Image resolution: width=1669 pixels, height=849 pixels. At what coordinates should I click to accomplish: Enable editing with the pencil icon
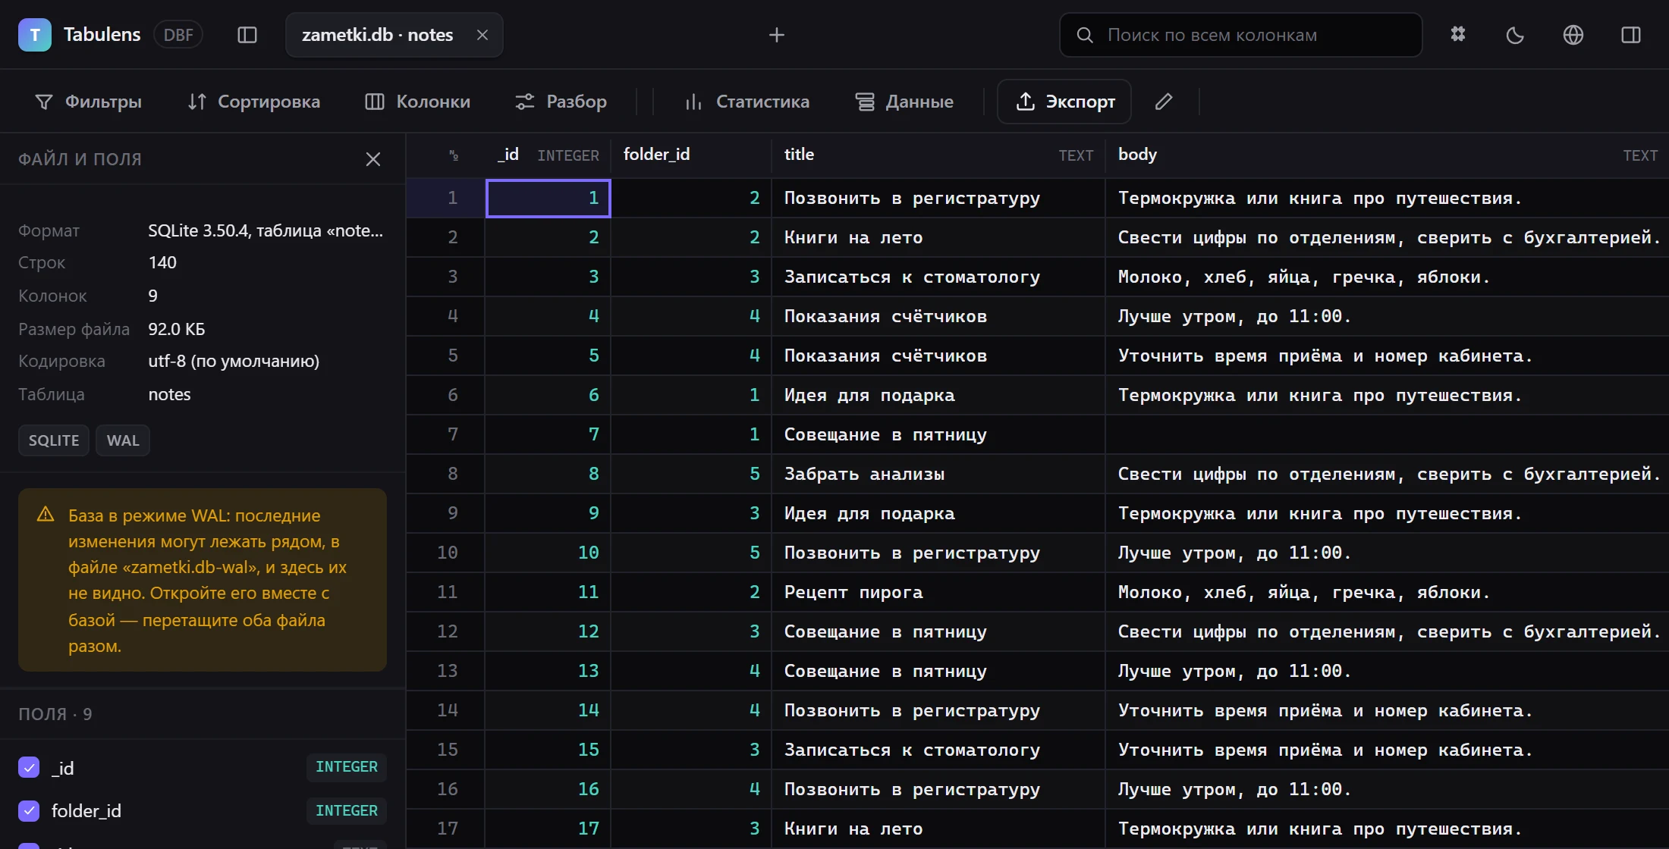(x=1164, y=102)
